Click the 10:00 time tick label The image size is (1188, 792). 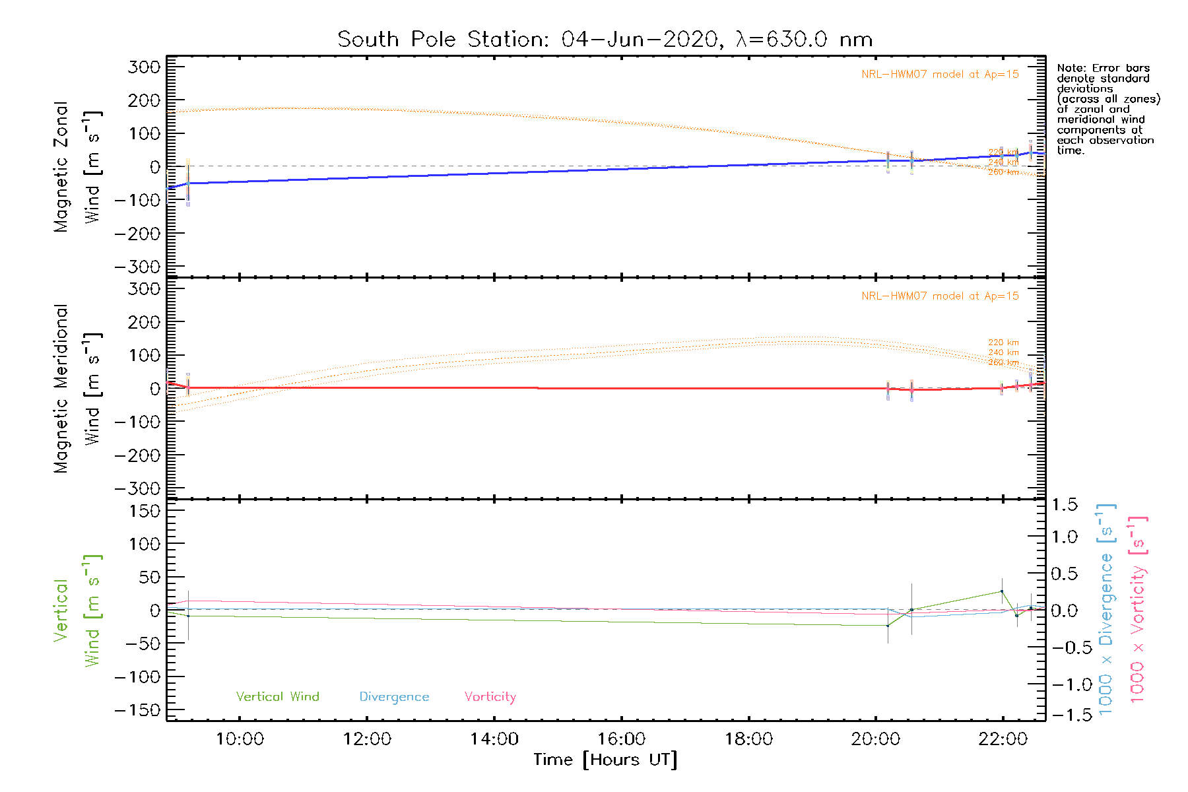(240, 739)
